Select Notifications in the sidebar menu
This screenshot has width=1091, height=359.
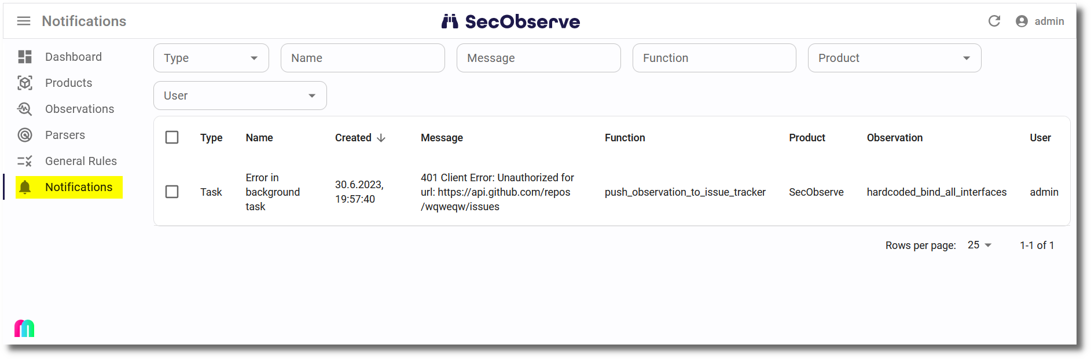pos(79,187)
